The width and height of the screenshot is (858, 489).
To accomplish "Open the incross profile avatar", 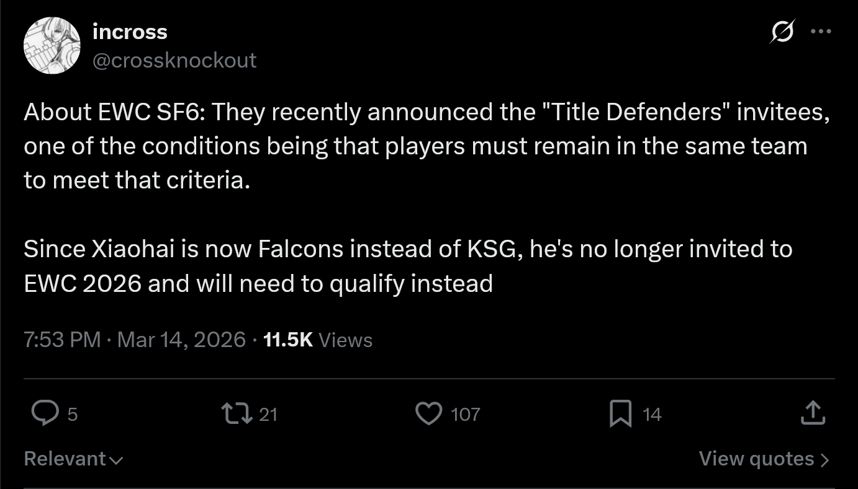I will (52, 45).
